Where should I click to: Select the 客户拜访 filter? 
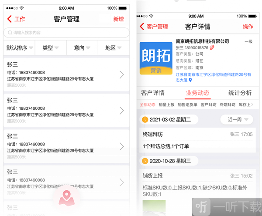[x=208, y=105]
